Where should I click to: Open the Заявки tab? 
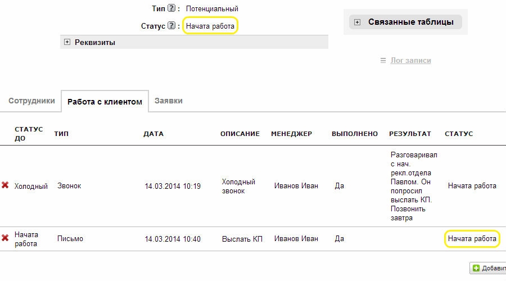(169, 101)
